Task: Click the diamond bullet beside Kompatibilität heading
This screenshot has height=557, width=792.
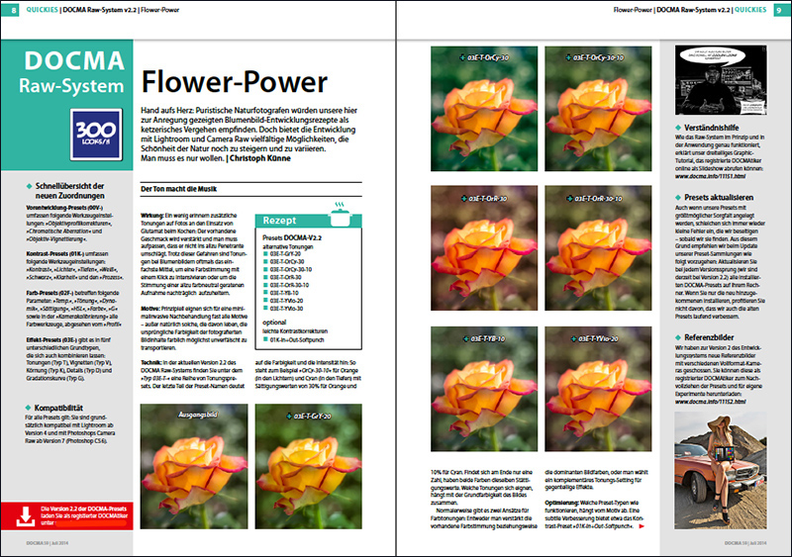Action: [29, 408]
